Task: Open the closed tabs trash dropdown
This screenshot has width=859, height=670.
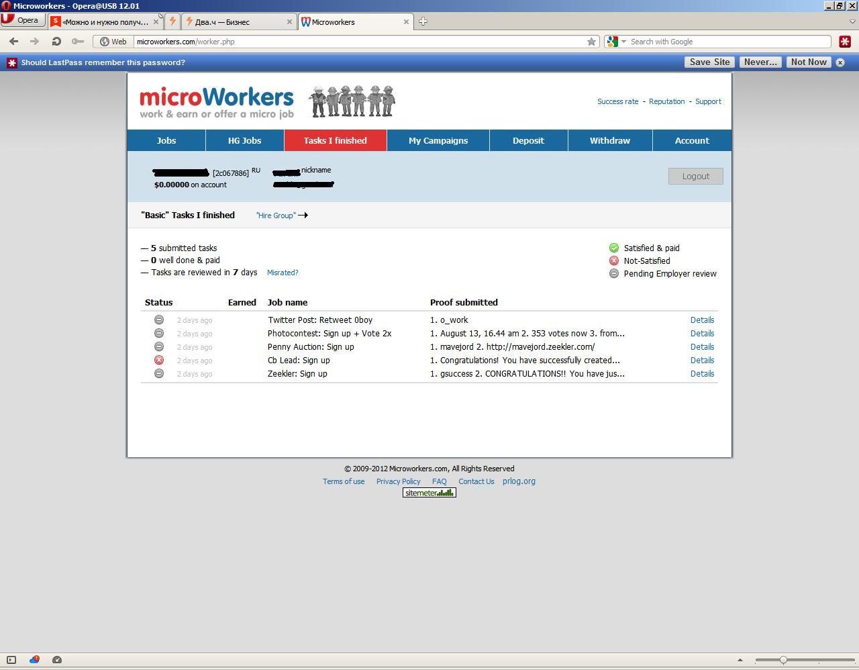Action: (852, 21)
